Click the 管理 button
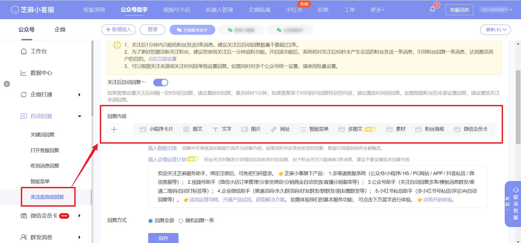 point(153,30)
